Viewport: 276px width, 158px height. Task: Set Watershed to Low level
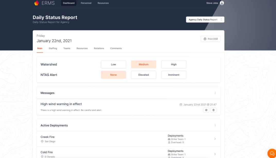(113, 64)
